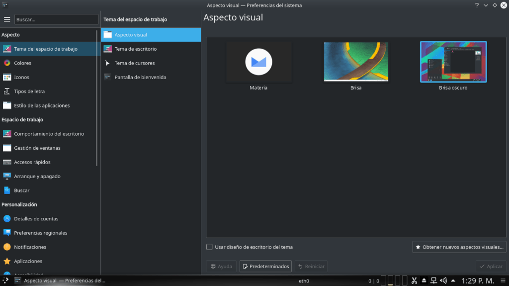Enable Usar diseño de escritorio del tema
The width and height of the screenshot is (509, 286).
[x=209, y=247]
